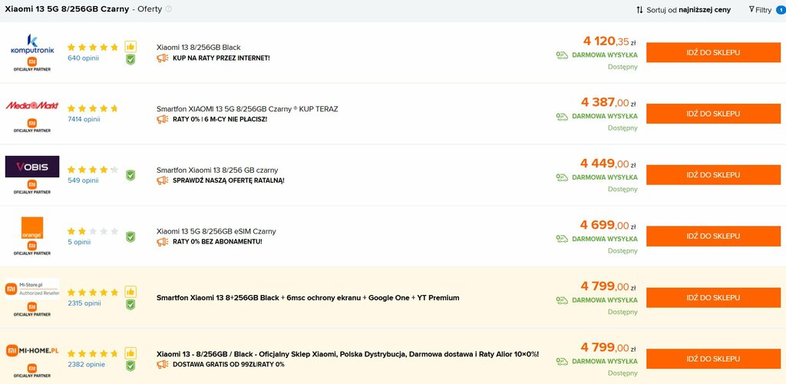Go to Media Markt shop for 4 387 zł
786x384 pixels.
(x=713, y=114)
